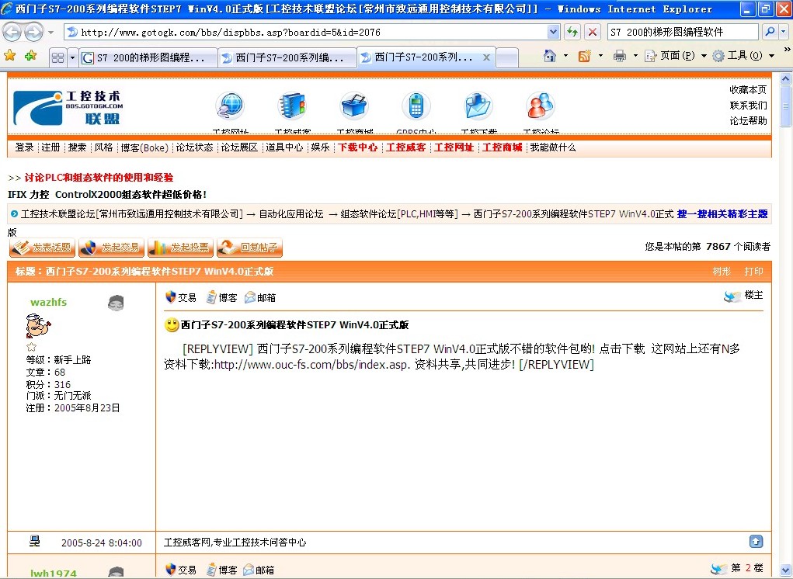793x579 pixels.
Task: Click the 搜一搜相关精彩主题 link
Action: pyautogui.click(x=722, y=214)
